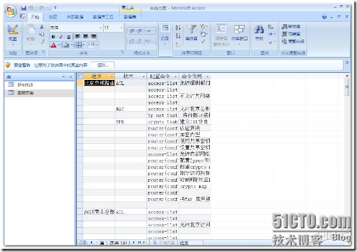Switch to Database Tools (数据库工具) tab

pyautogui.click(x=103, y=17)
